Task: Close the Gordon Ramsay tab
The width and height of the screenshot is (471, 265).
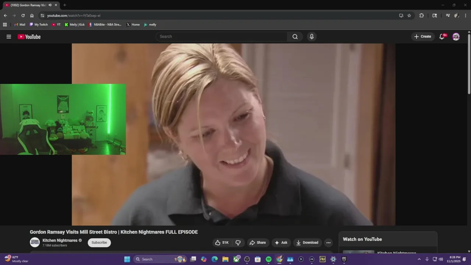Action: tap(56, 5)
